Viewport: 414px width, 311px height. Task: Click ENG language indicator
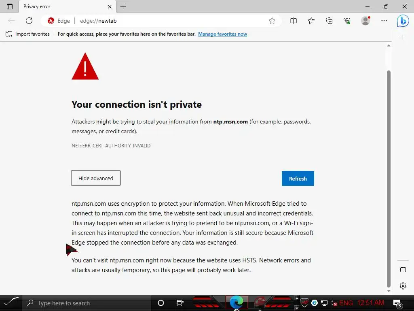[346, 303]
